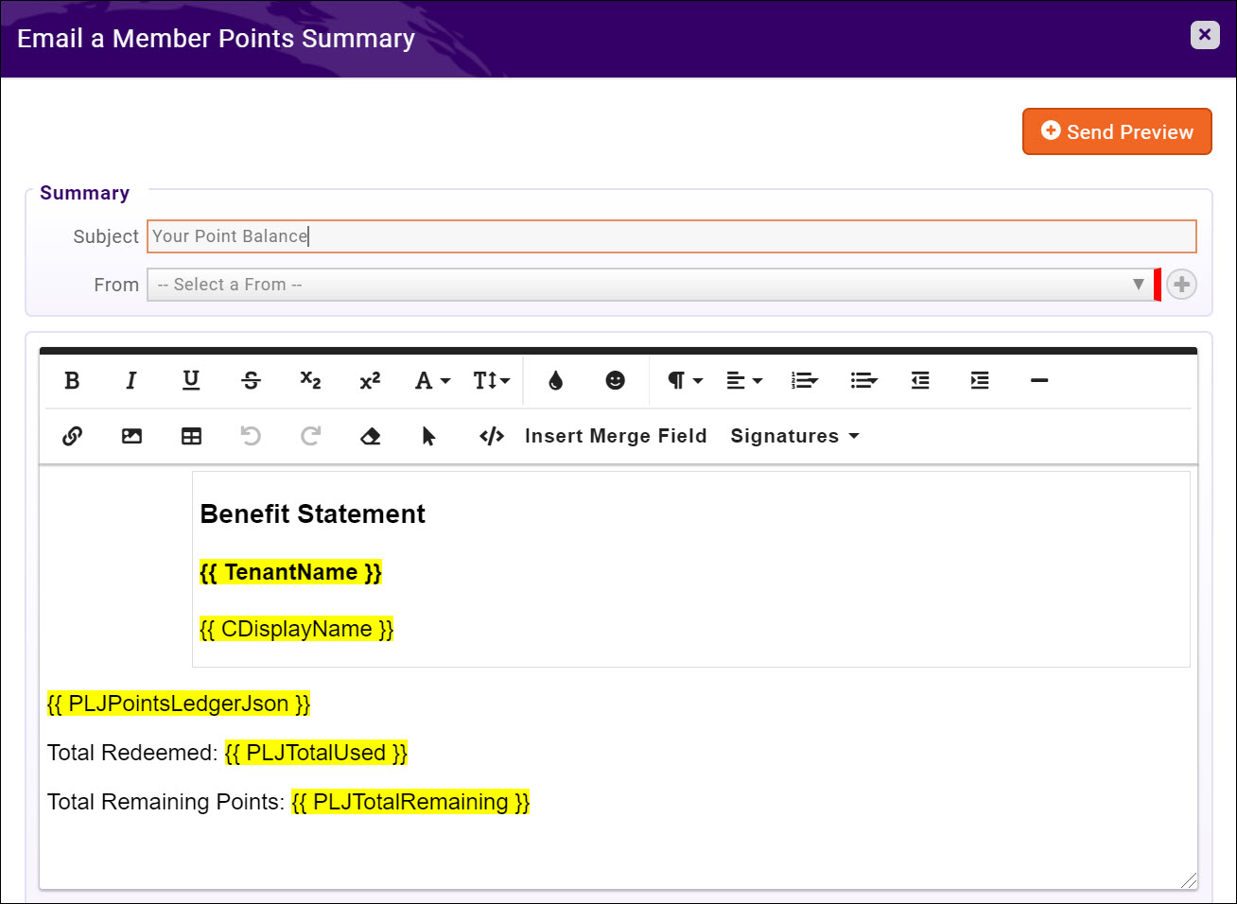Clear formatting from selected text
The height and width of the screenshot is (904, 1237).
(x=370, y=436)
